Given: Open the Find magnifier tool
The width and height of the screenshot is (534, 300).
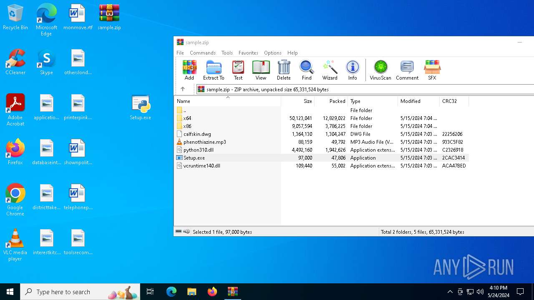Looking at the screenshot, I should point(307,70).
